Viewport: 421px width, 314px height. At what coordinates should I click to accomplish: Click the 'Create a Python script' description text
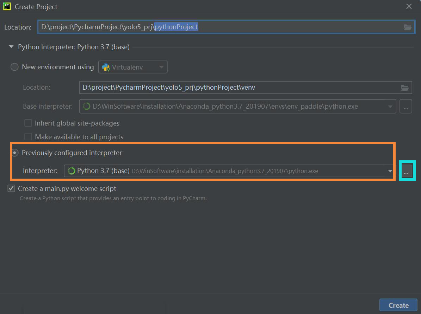[113, 198]
